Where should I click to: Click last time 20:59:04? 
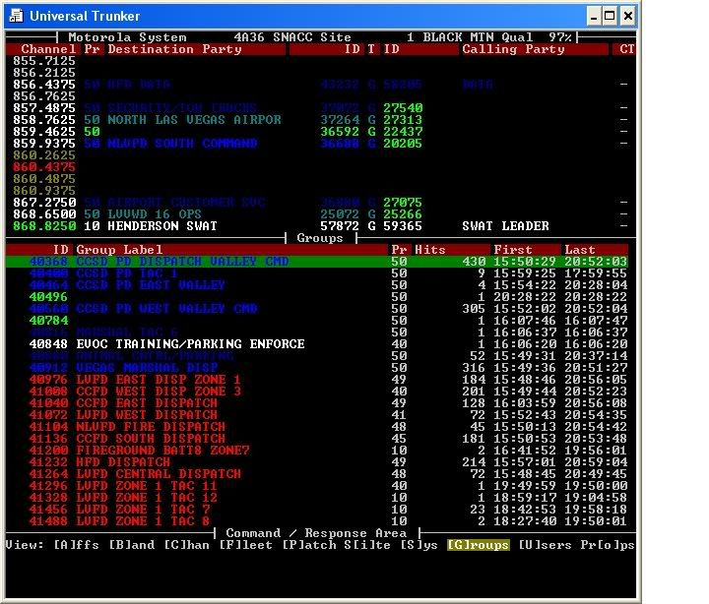pos(596,461)
